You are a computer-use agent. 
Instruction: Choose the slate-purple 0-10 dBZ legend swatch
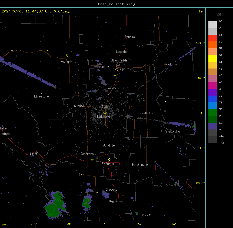[212, 126]
